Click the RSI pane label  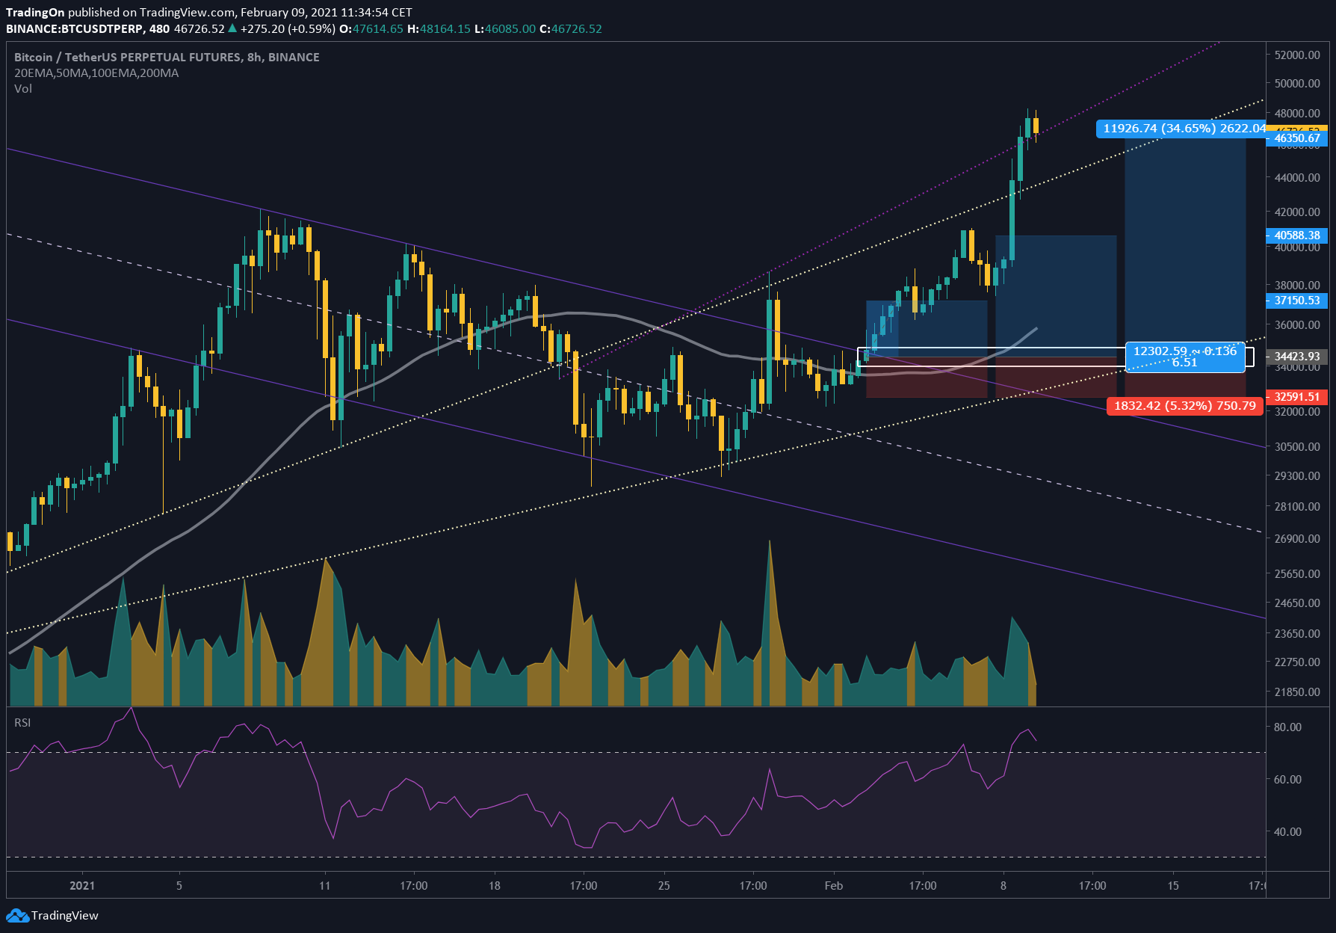[22, 722]
